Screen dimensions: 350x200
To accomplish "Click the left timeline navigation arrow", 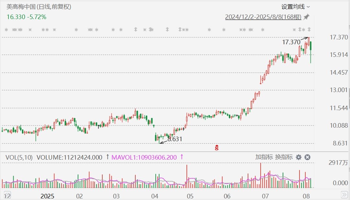I will coord(7,195).
